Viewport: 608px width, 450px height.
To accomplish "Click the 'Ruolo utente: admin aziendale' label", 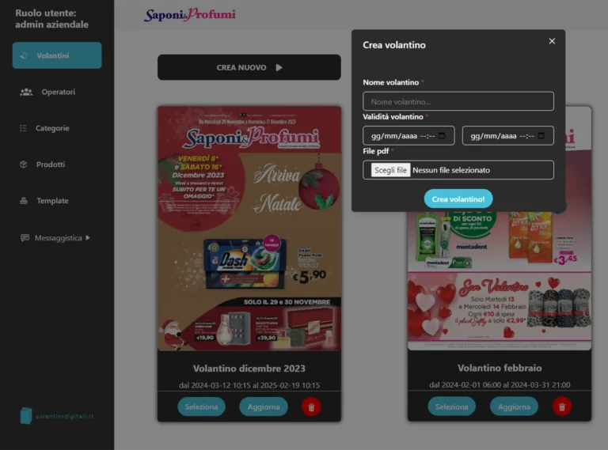I will 52,19.
